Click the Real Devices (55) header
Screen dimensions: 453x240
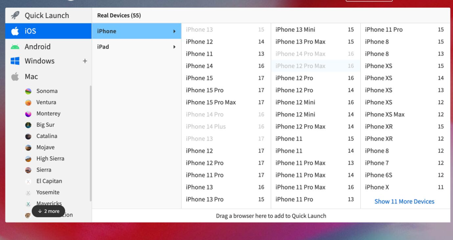tap(119, 15)
